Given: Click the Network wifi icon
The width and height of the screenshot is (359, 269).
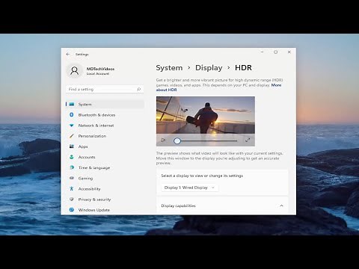Looking at the screenshot, I should (x=72, y=126).
